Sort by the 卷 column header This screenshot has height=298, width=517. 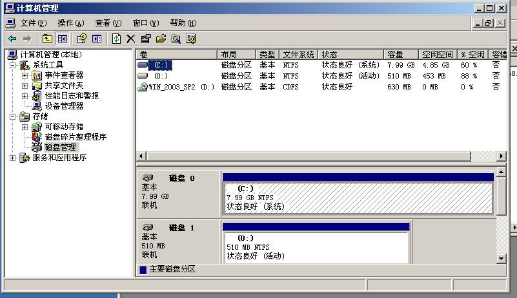(177, 54)
